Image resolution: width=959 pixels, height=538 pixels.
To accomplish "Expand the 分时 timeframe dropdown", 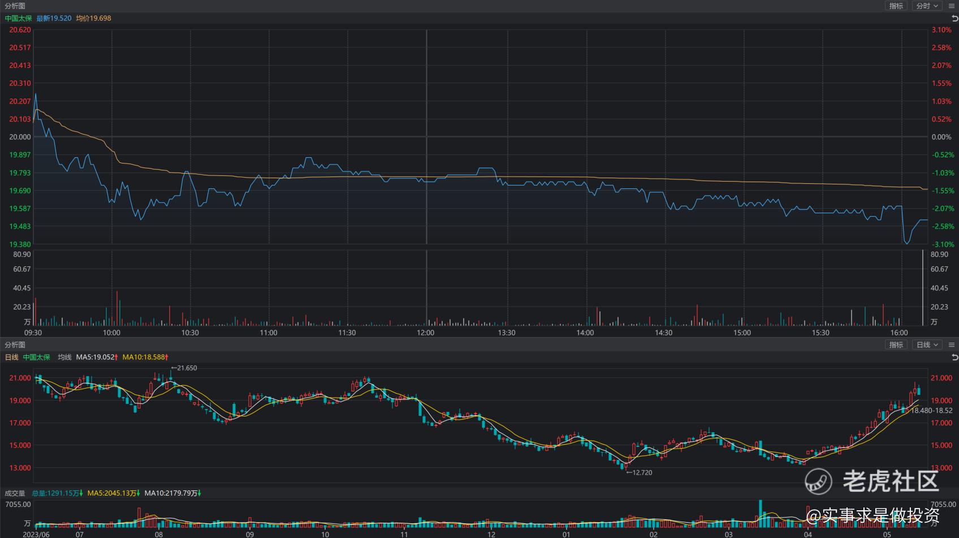I will coord(927,6).
